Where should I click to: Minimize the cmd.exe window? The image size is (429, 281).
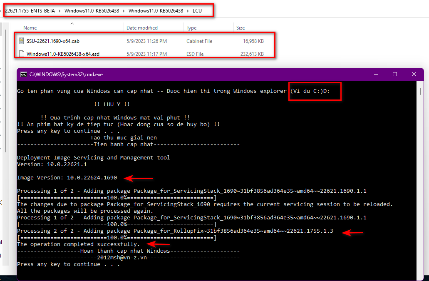tap(376, 74)
